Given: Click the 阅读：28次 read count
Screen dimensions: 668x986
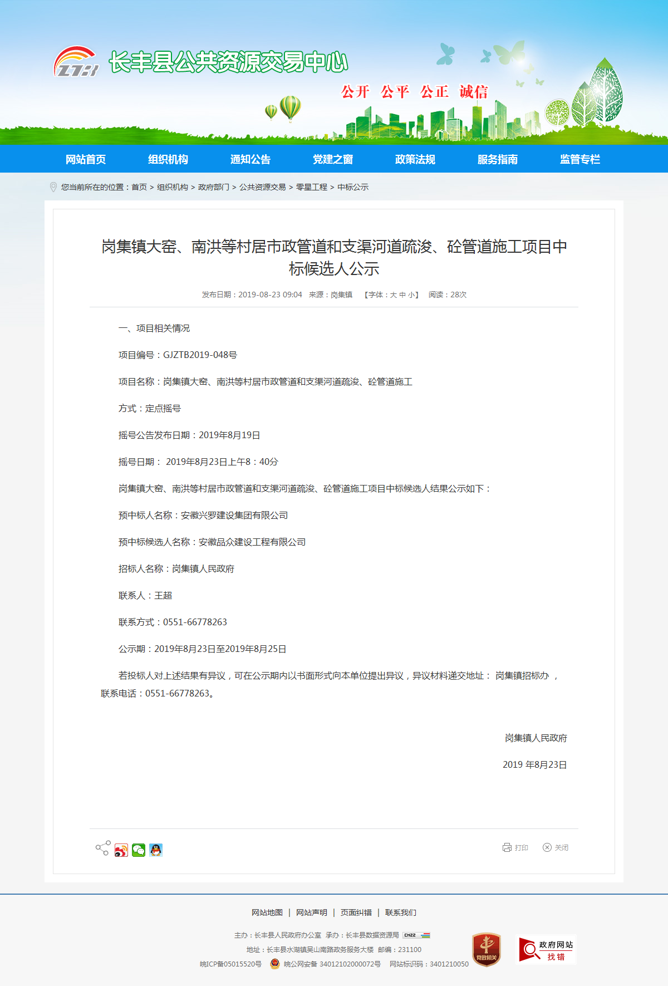Looking at the screenshot, I should pyautogui.click(x=448, y=295).
